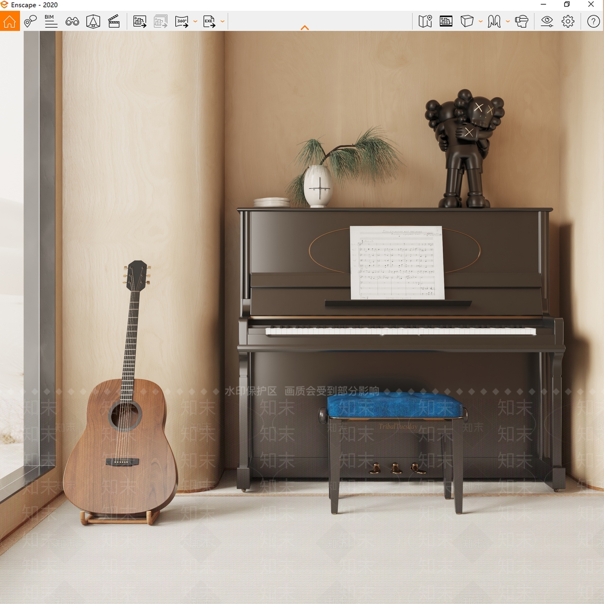Screen dimensions: 604x604
Task: Click the sheet music on the piano
Action: (397, 263)
